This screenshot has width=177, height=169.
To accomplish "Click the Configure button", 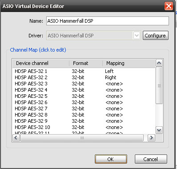I will point(156,36).
